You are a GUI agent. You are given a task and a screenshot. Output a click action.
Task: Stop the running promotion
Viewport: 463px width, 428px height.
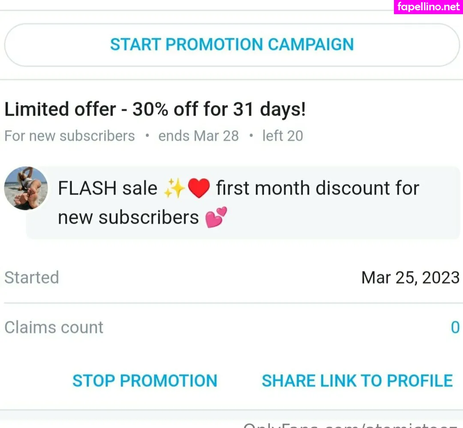(x=145, y=380)
